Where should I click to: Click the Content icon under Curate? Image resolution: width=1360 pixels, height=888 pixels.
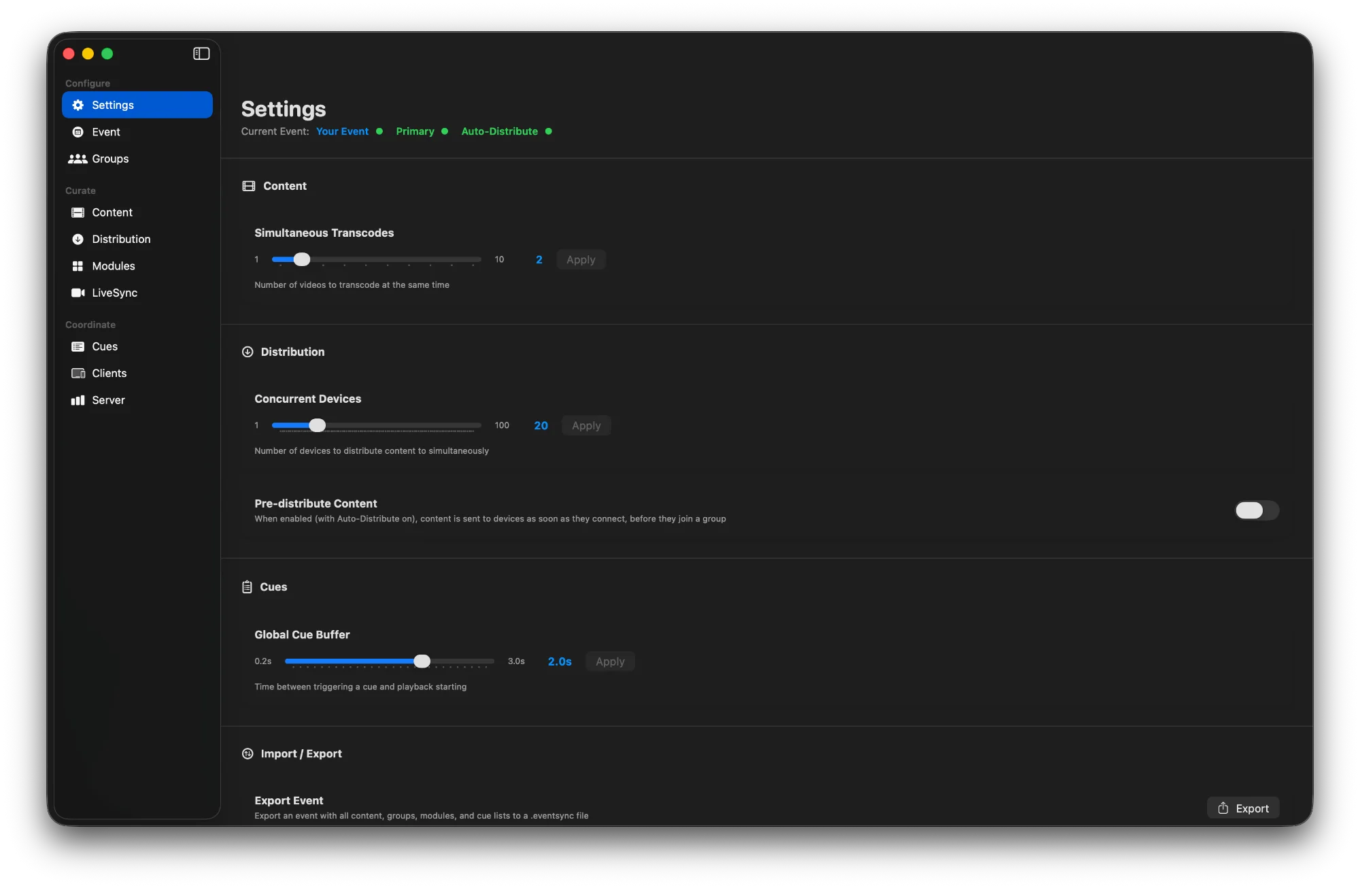[78, 212]
